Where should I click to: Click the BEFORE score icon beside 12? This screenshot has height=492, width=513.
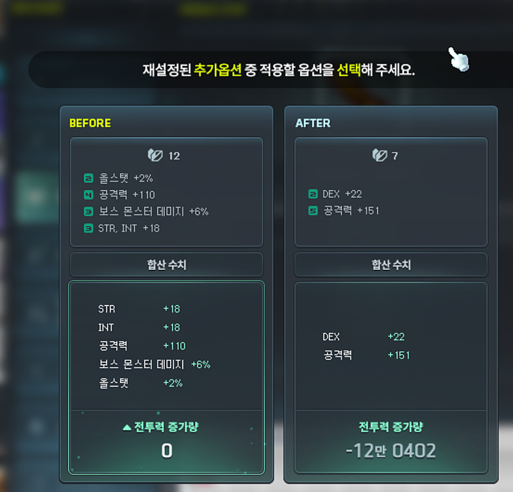[x=155, y=155]
